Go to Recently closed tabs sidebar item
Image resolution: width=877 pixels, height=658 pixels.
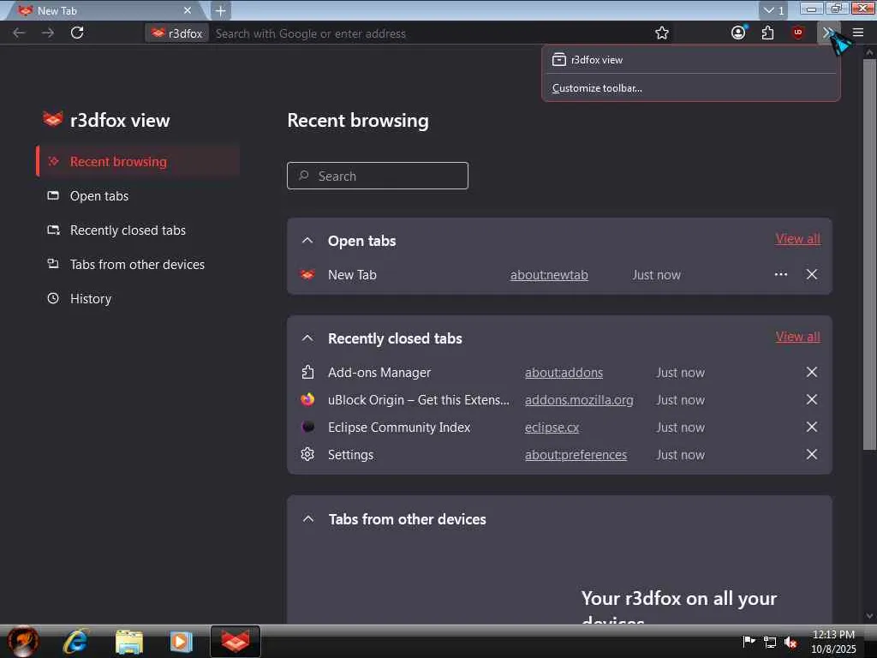138,230
